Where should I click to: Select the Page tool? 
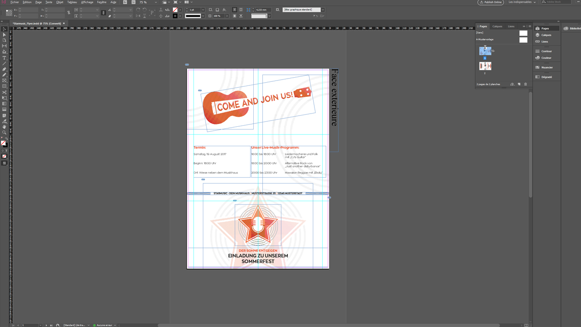point(5,40)
